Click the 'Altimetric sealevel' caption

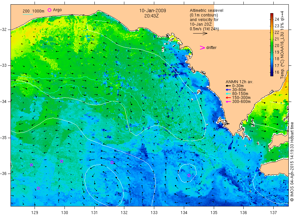pyautogui.click(x=207, y=11)
